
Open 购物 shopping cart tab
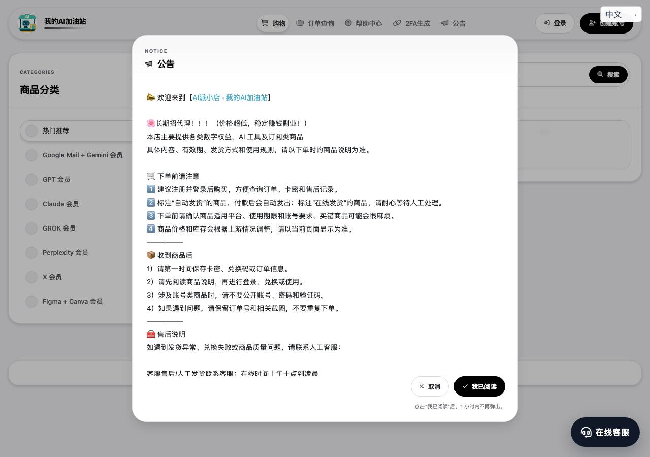click(273, 23)
